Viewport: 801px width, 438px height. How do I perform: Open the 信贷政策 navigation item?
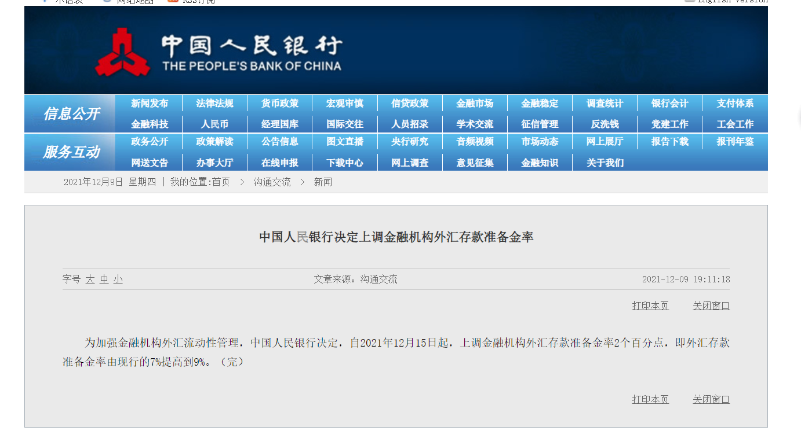tap(410, 104)
